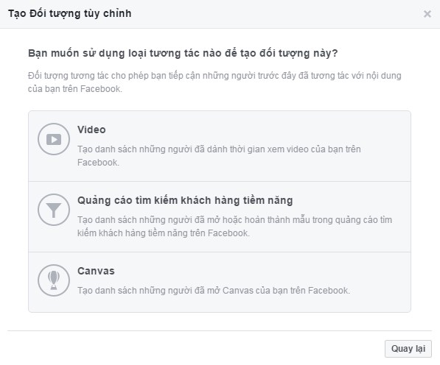Click the Canvas description about opening Canvas

214,291
